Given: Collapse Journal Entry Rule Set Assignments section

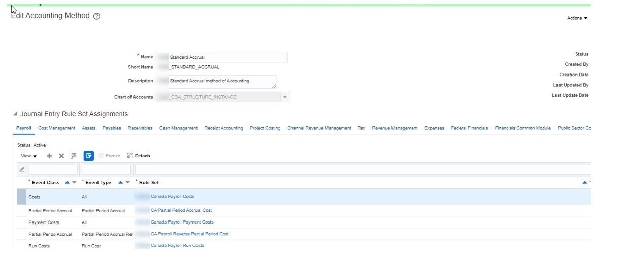Looking at the screenshot, I should pyautogui.click(x=15, y=114).
